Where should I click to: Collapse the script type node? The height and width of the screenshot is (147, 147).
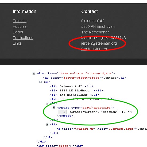pos(54,107)
